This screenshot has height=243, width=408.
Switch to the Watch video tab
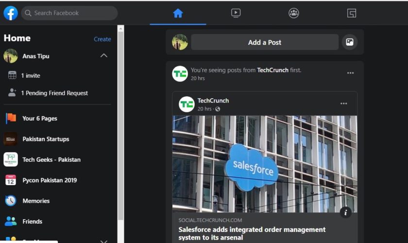tap(236, 13)
